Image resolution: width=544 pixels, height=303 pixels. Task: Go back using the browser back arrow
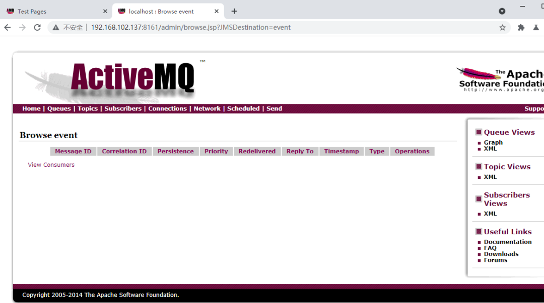7,27
